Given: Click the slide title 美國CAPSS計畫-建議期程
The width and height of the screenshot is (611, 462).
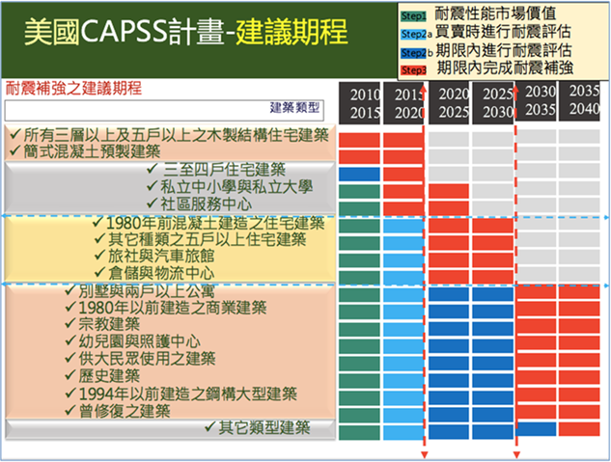Looking at the screenshot, I should [186, 32].
